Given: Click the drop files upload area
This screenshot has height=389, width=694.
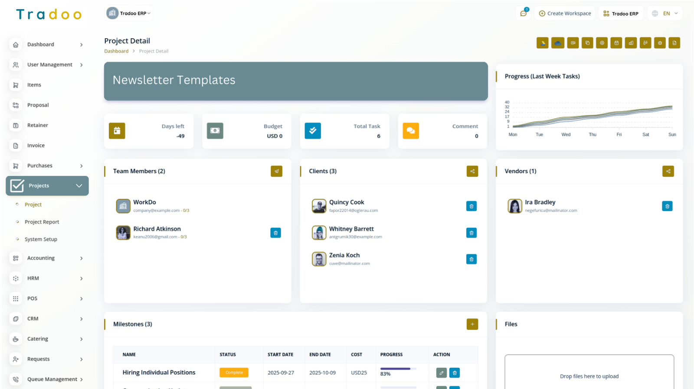Looking at the screenshot, I should (589, 373).
